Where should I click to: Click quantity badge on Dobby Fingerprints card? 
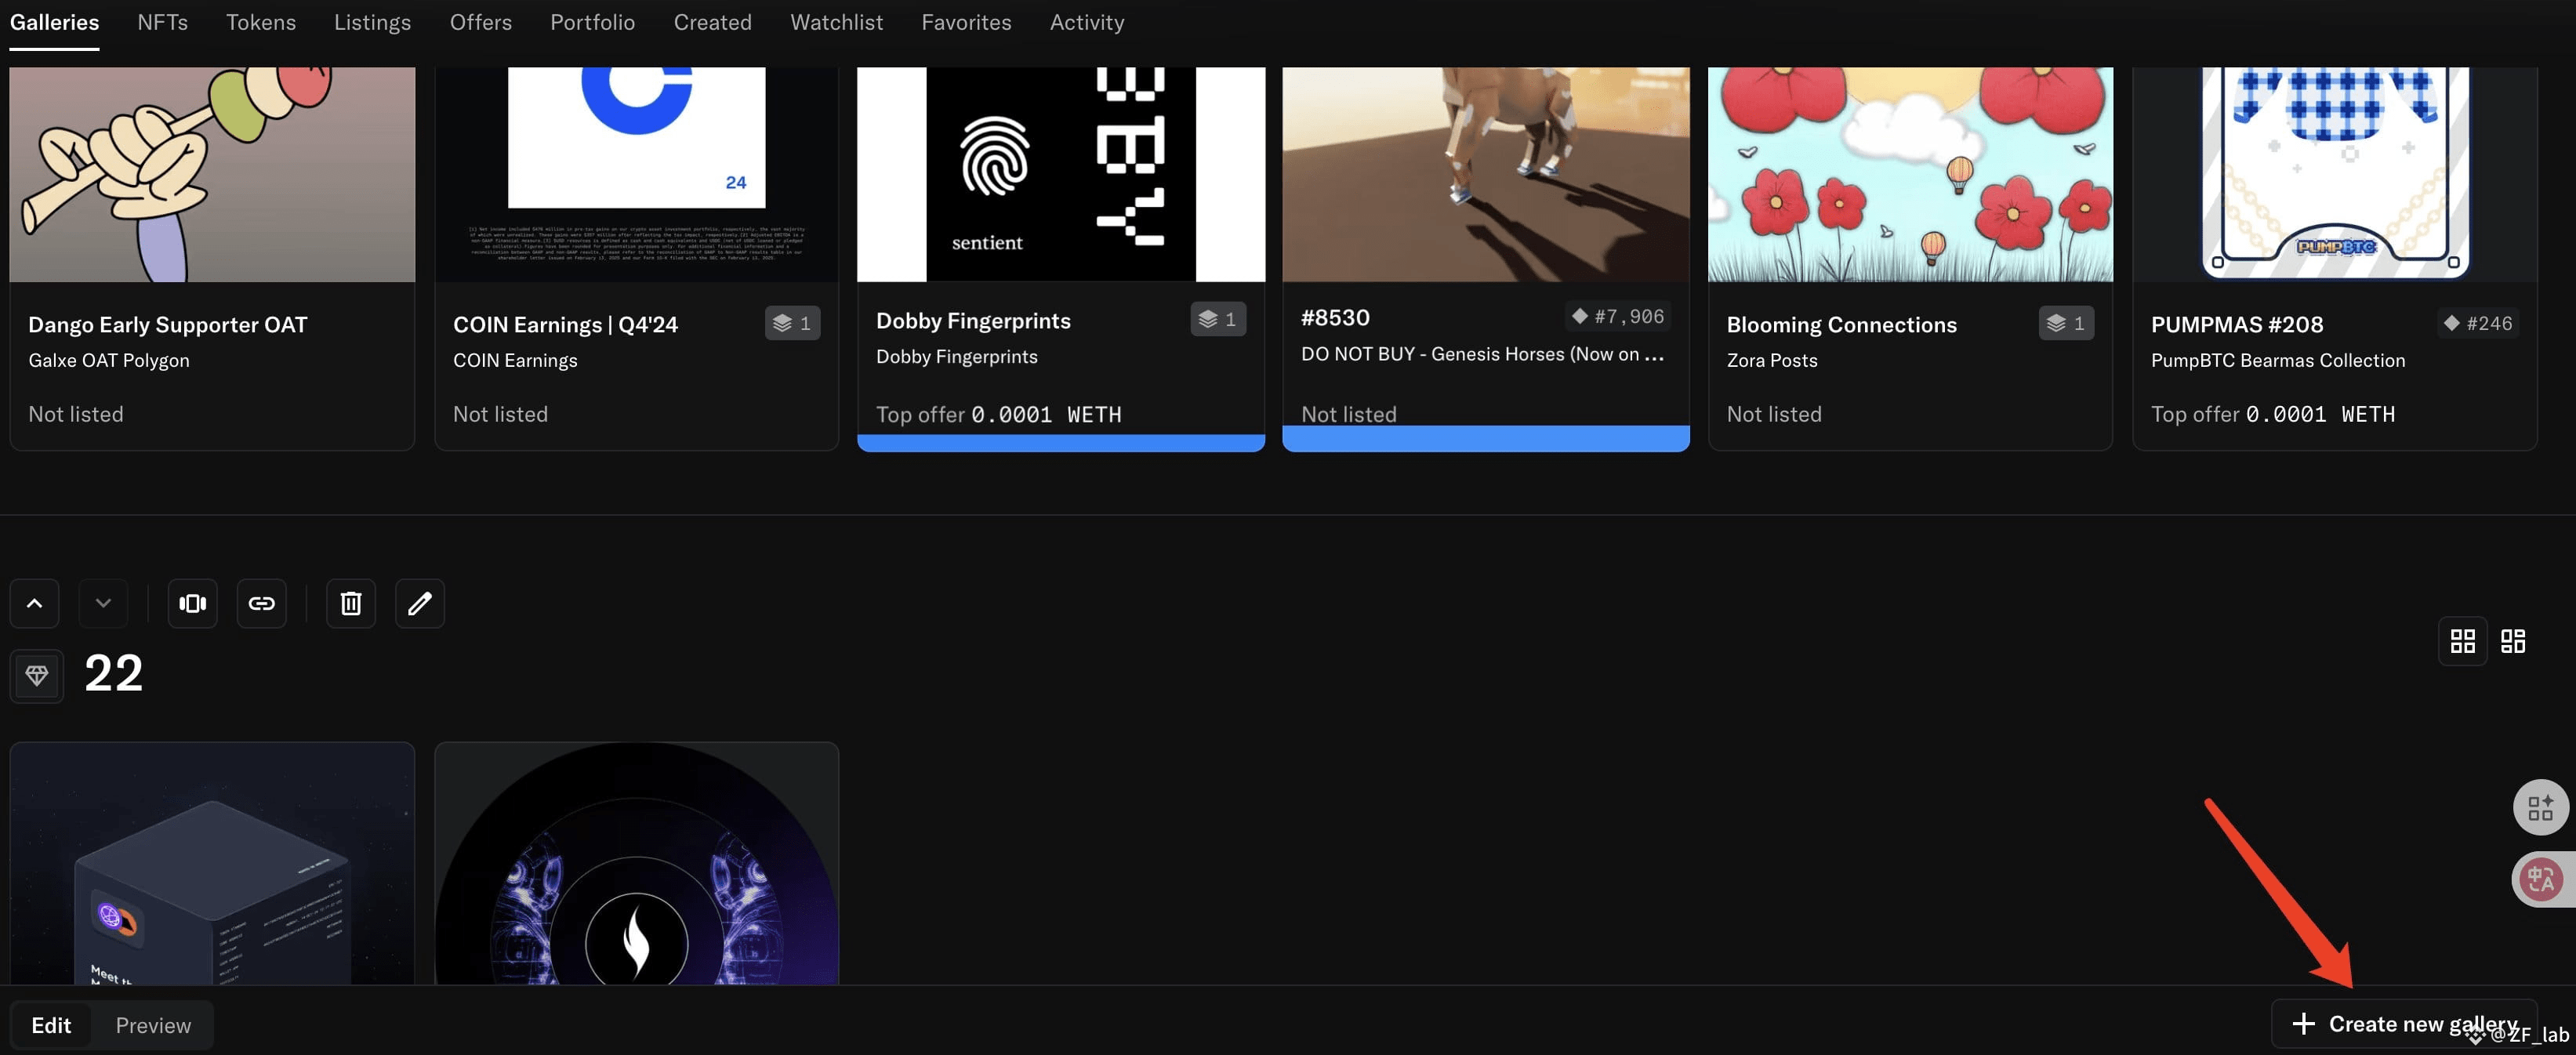[1218, 319]
